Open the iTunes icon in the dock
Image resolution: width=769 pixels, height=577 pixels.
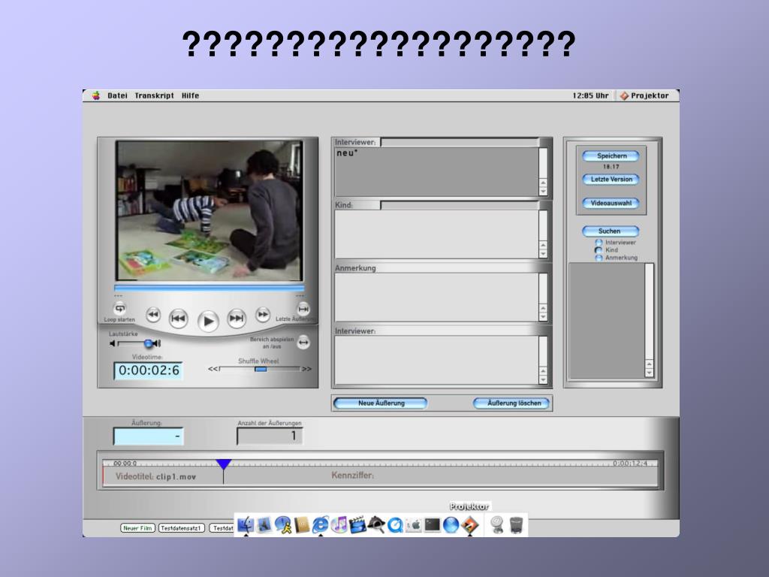tap(339, 524)
